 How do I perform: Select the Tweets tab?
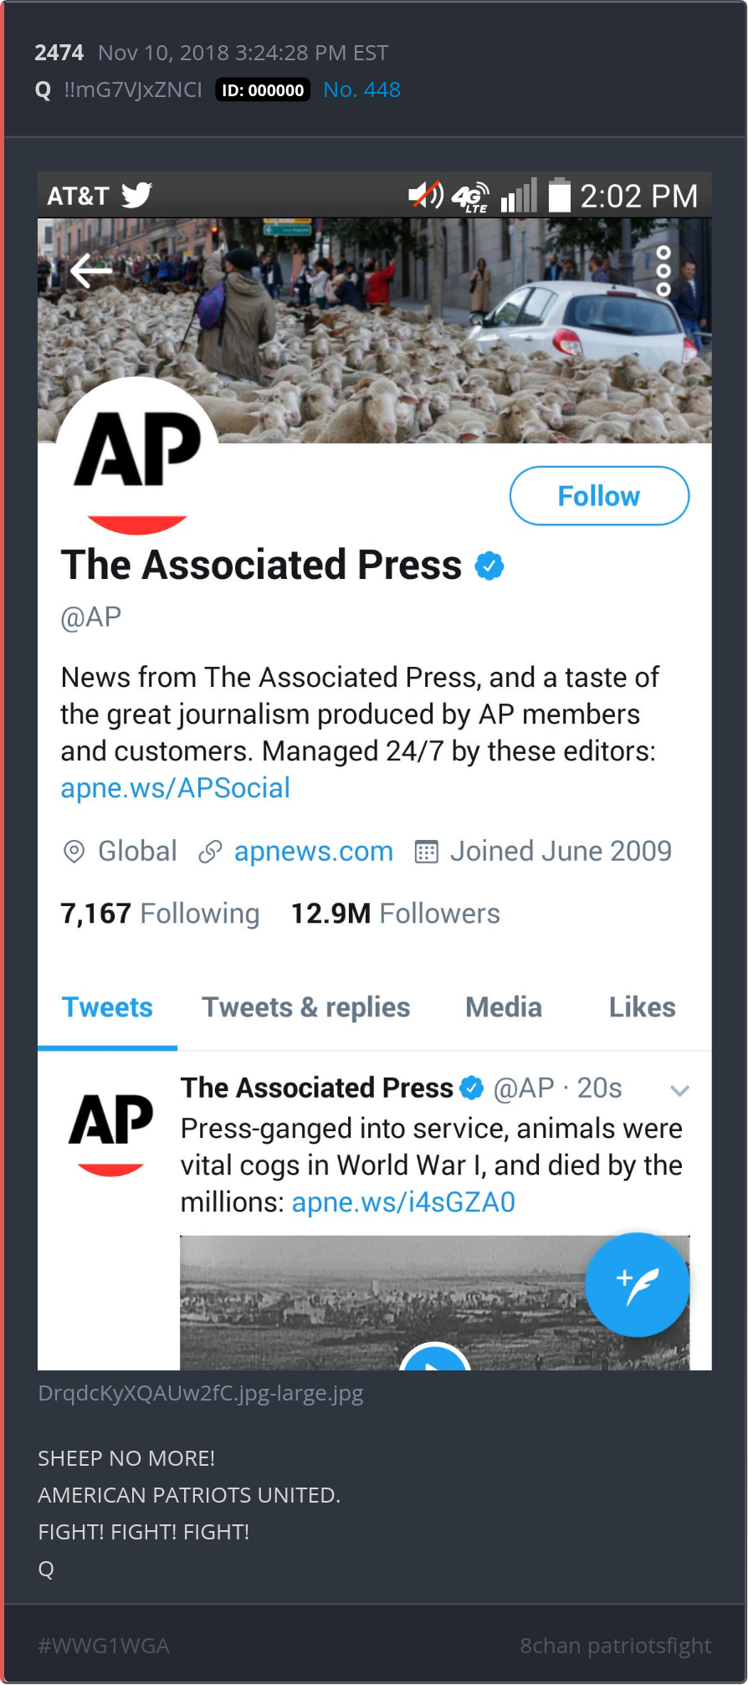tap(107, 1007)
